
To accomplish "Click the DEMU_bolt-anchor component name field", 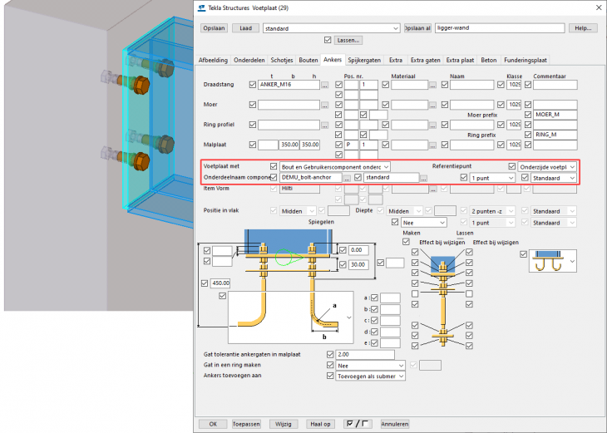I will point(311,178).
